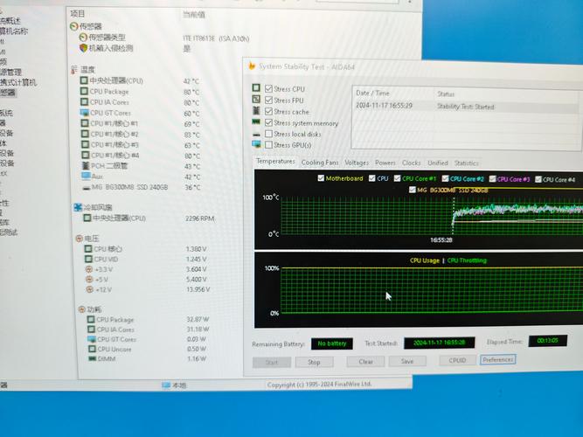Viewport: 583px width, 437px height.
Task: Click the AIDA64 flame icon in title bar
Action: coord(252,66)
